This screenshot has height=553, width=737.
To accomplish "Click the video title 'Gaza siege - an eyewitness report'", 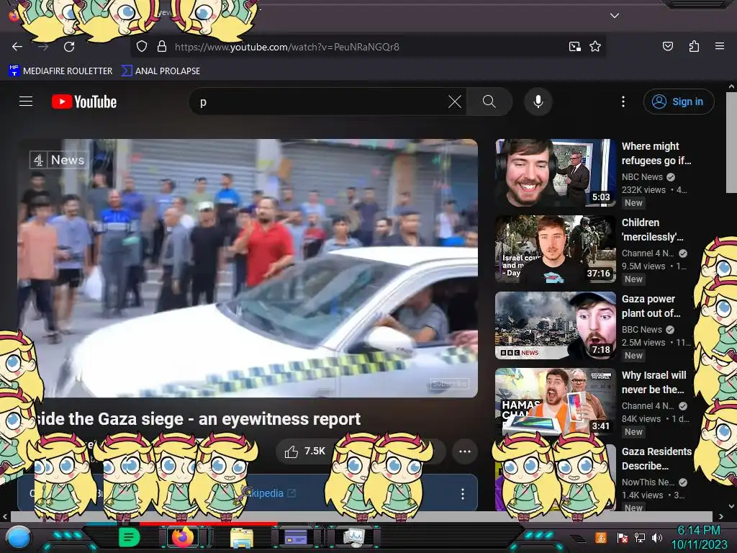I will point(199,419).
